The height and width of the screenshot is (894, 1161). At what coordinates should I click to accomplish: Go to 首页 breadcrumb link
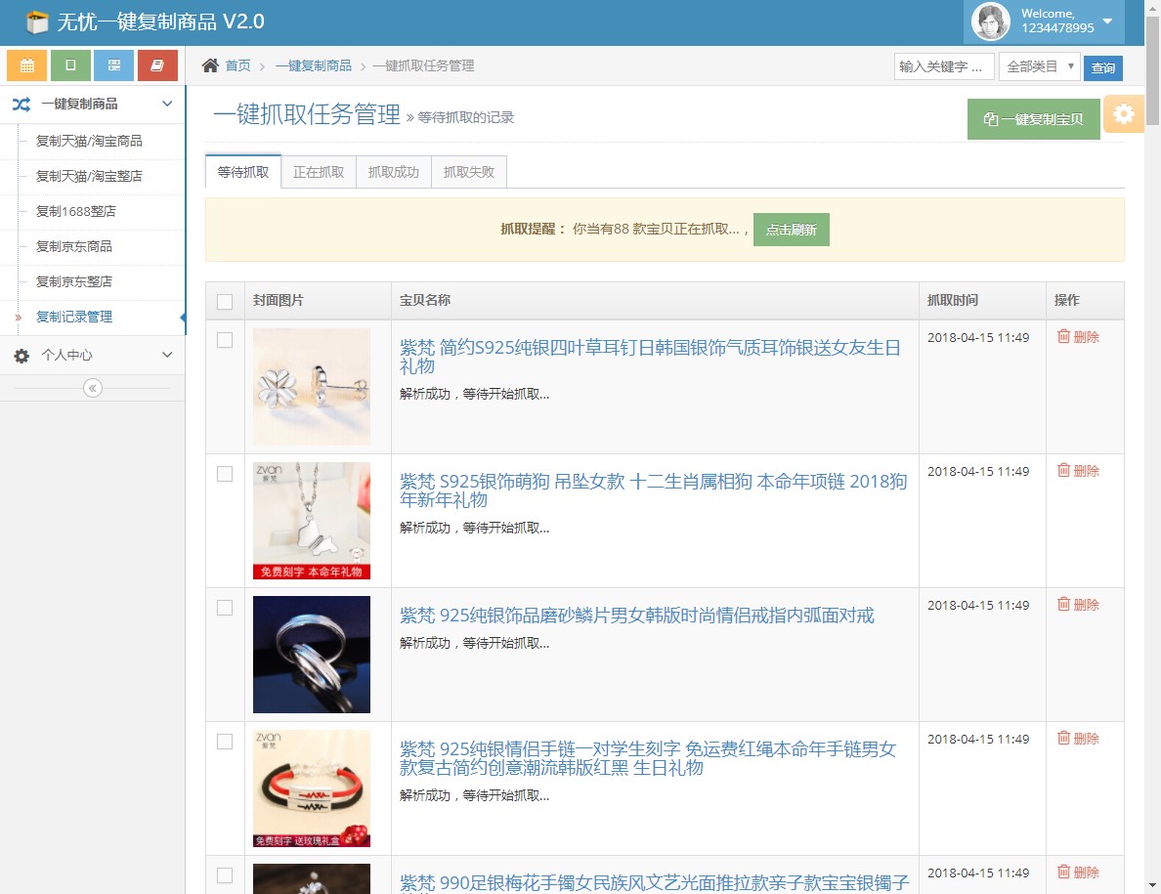(x=237, y=65)
